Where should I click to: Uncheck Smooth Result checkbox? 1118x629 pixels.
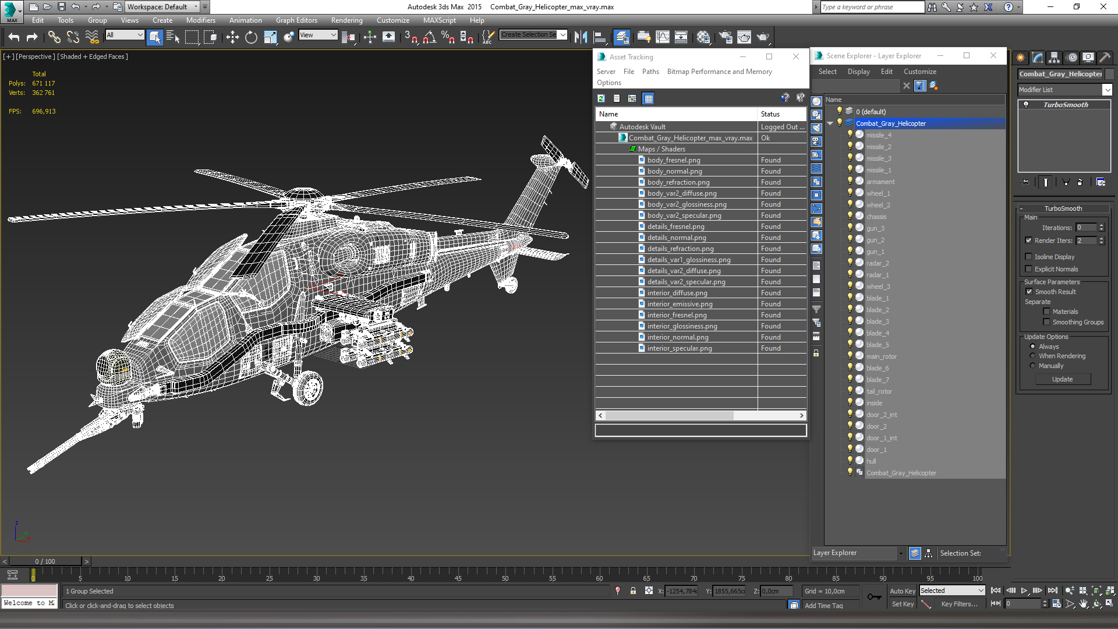point(1029,292)
